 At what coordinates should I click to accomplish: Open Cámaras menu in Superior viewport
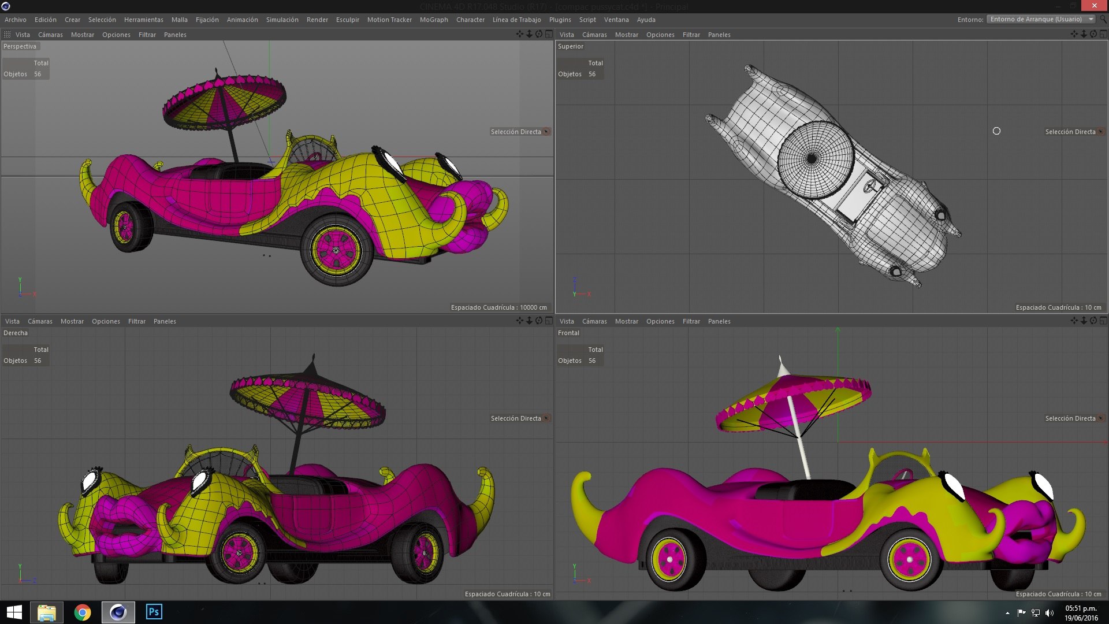click(594, 35)
